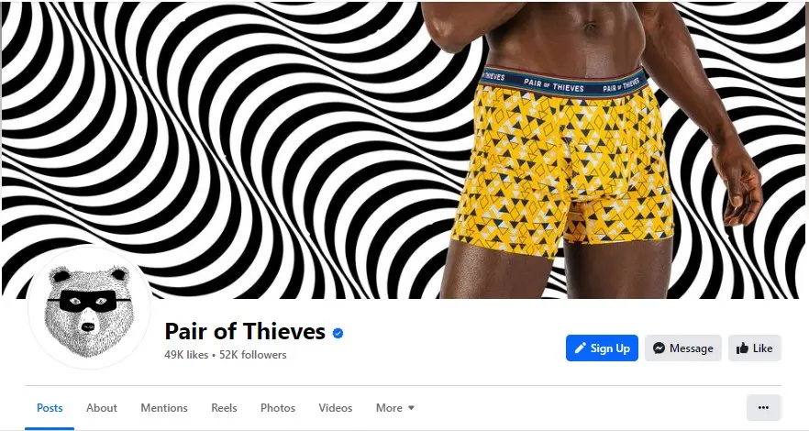Go to the Mentions tab
The width and height of the screenshot is (809, 431).
coord(164,408)
